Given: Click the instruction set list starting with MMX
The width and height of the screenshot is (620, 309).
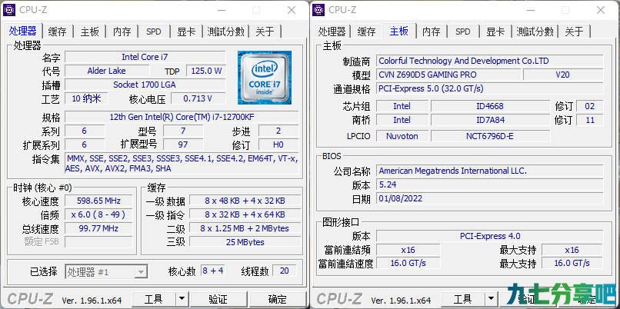Looking at the screenshot, I should click(x=182, y=164).
